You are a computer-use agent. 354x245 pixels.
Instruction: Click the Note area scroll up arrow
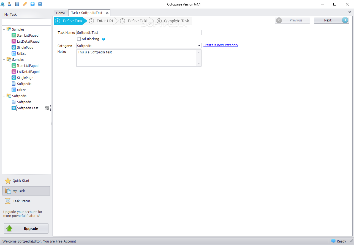click(199, 52)
